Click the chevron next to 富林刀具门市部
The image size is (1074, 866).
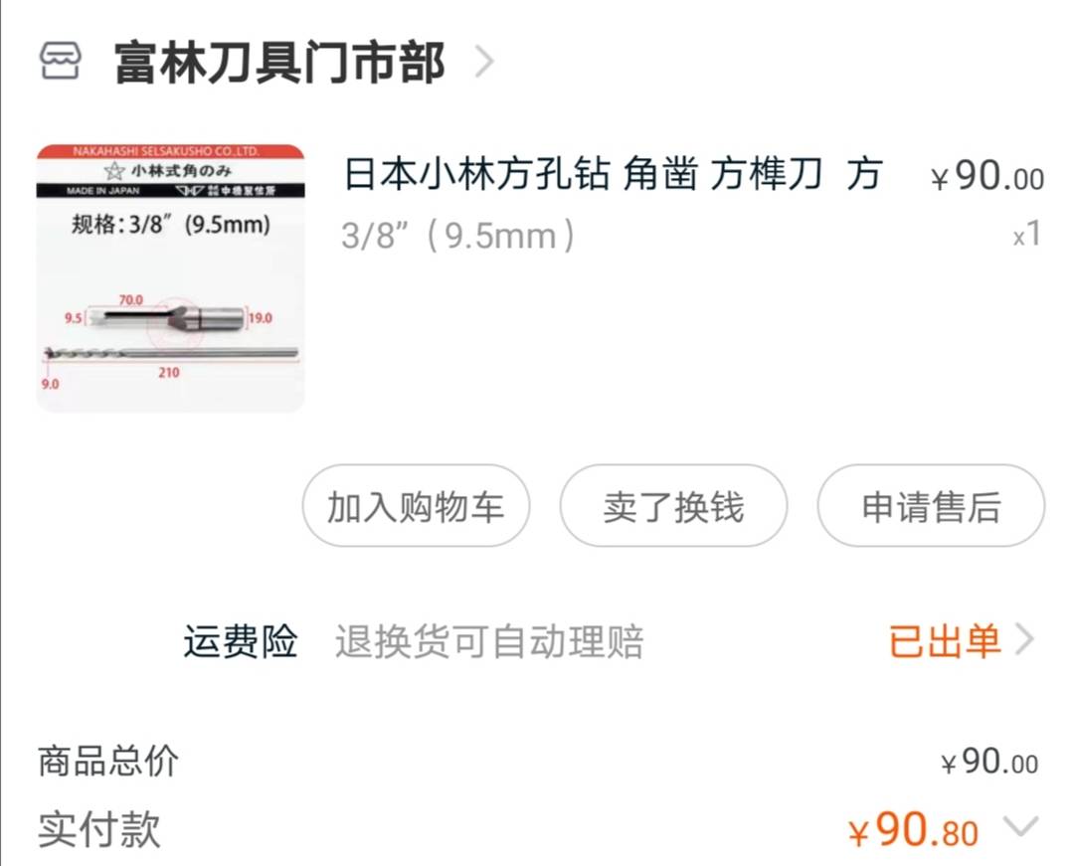[484, 63]
